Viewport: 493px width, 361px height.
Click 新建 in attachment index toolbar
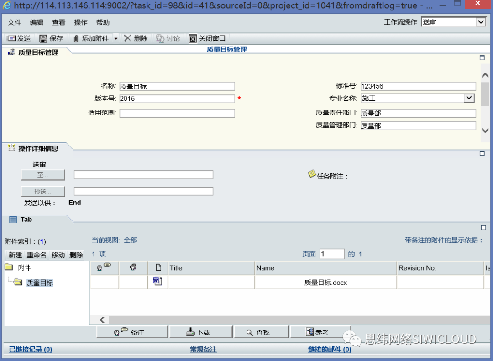pyautogui.click(x=15, y=255)
